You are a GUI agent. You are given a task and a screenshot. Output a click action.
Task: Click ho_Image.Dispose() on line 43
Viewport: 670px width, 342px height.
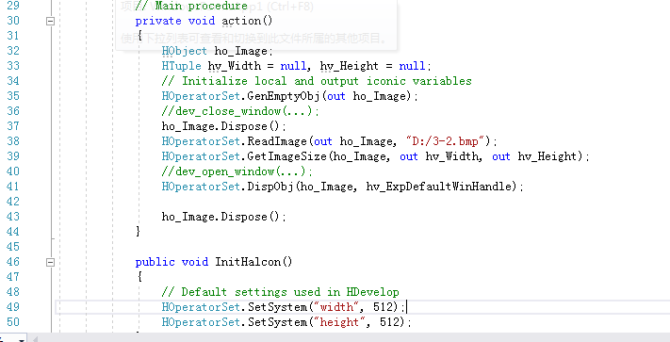pyautogui.click(x=223, y=217)
